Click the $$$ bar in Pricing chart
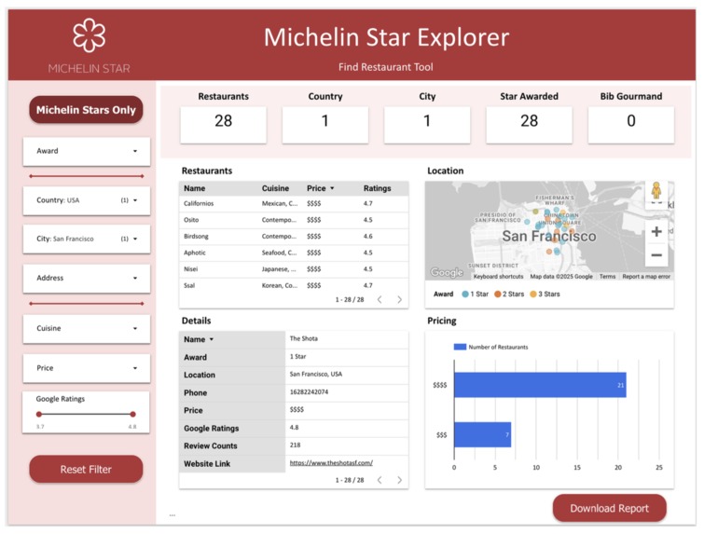 click(483, 435)
